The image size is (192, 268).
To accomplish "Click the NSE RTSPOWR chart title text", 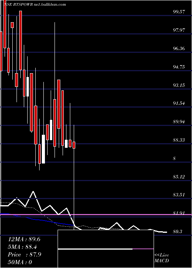I will (35, 5).
